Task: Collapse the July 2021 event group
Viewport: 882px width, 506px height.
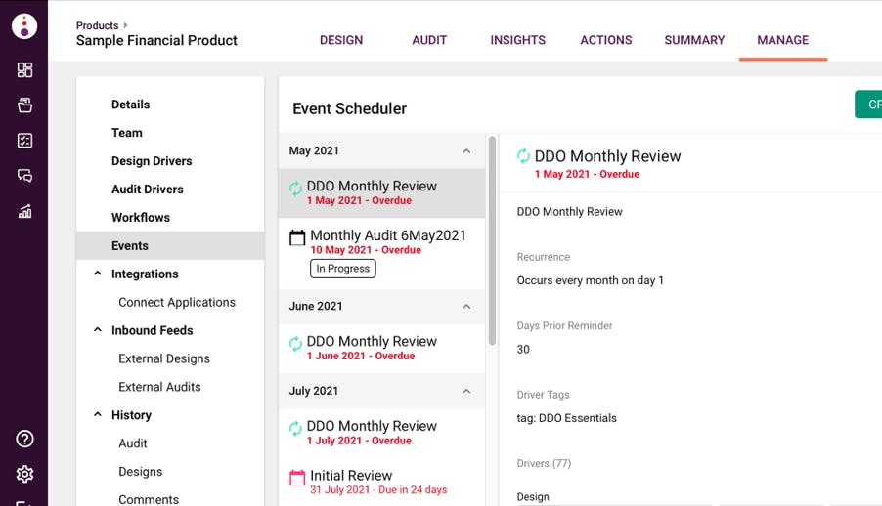Action: (466, 392)
